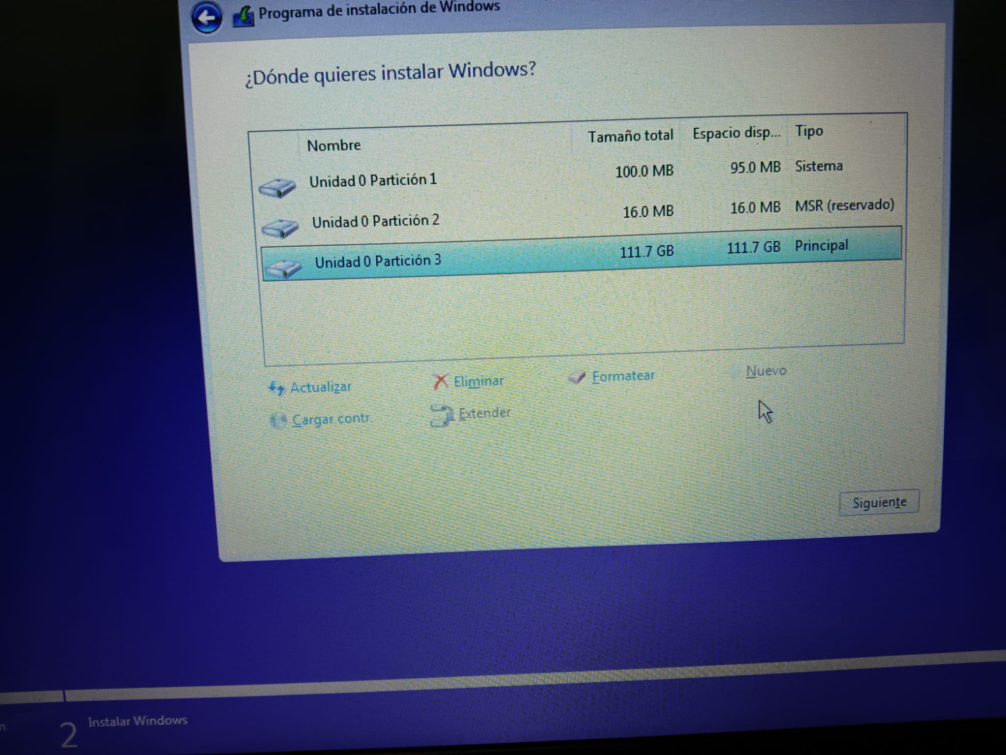This screenshot has height=755, width=1006.
Task: Click the blue back arrow button
Action: tap(206, 18)
